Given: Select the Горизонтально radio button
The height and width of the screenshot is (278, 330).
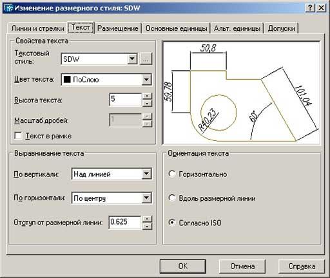Looking at the screenshot, I should point(172,174).
